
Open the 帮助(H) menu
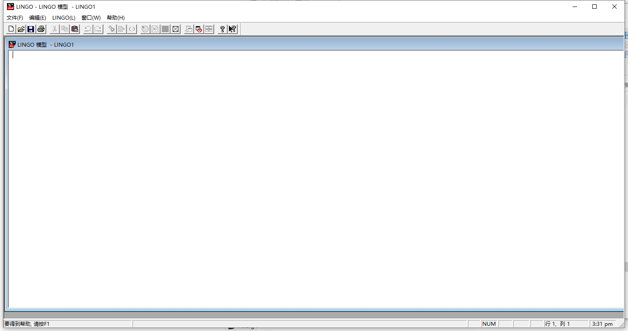coord(116,18)
